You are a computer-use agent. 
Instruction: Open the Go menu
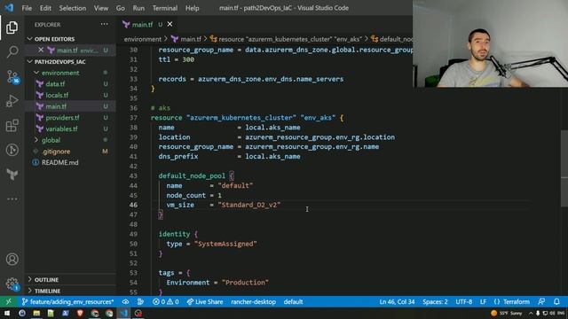coord(121,8)
